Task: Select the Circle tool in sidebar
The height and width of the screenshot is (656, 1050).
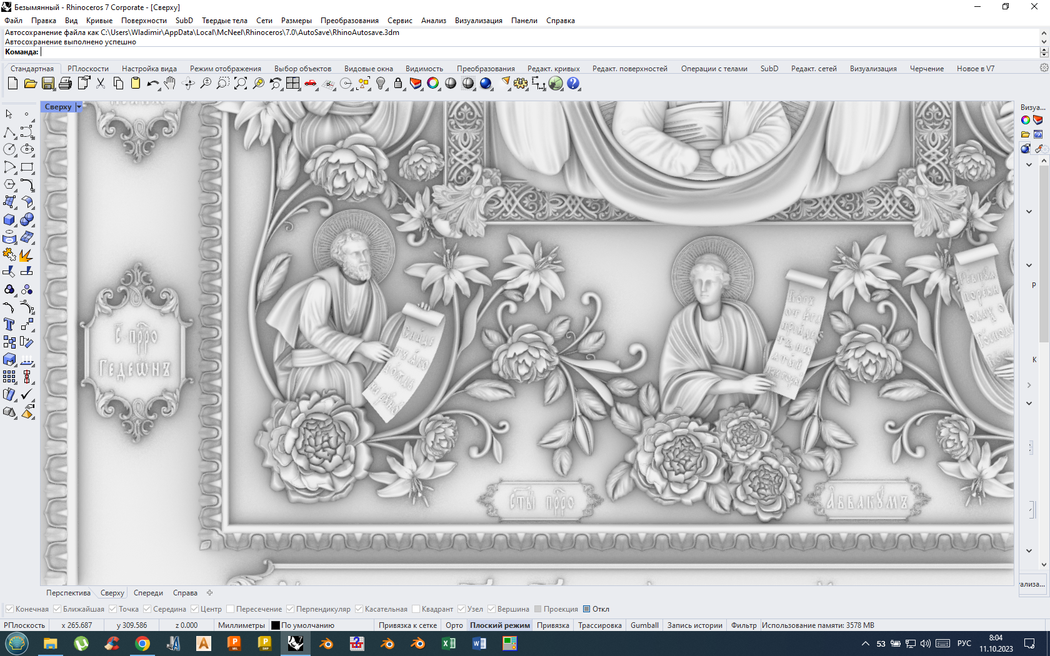Action: tap(9, 149)
